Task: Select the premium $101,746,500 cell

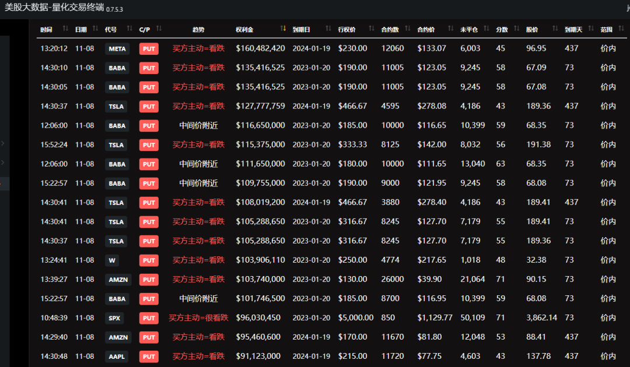Action: tap(260, 299)
